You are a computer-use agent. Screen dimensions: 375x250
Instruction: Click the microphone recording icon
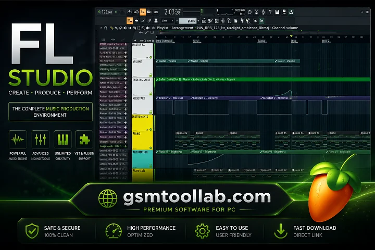(263, 12)
